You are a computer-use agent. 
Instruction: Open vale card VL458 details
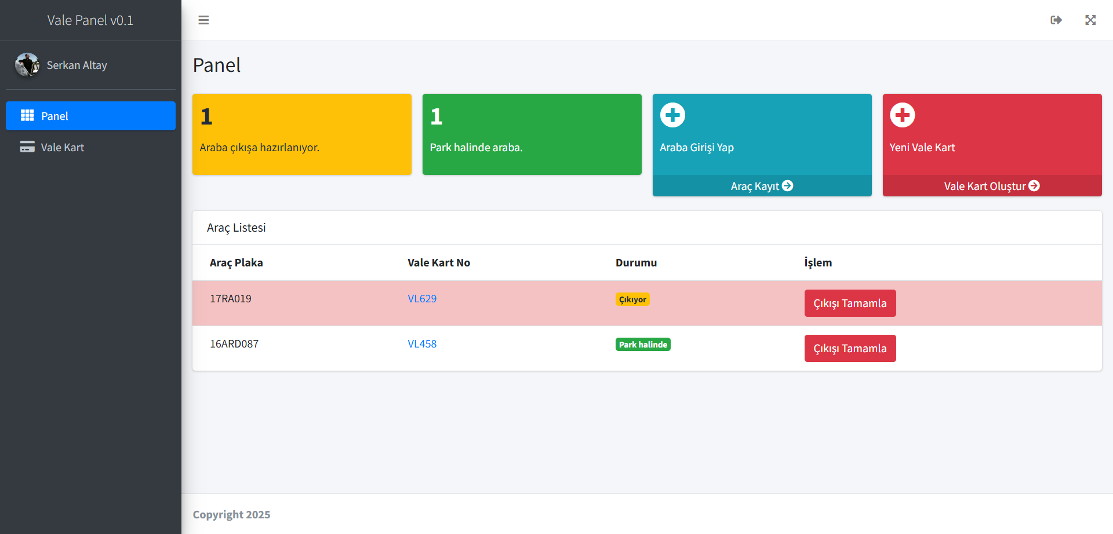[422, 343]
